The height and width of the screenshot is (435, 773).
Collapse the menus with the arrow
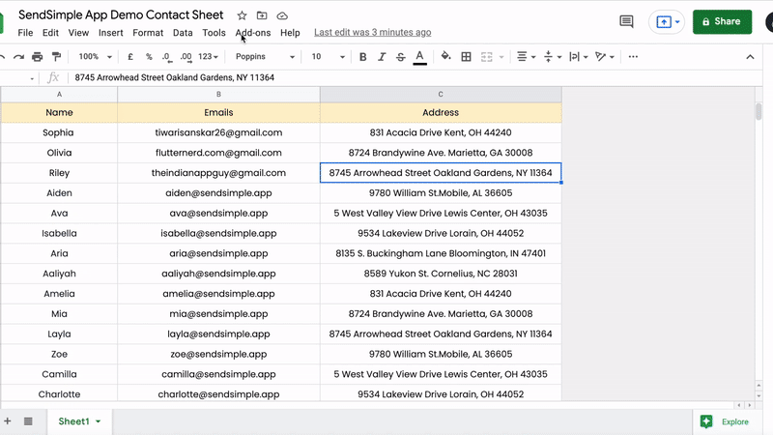[750, 57]
